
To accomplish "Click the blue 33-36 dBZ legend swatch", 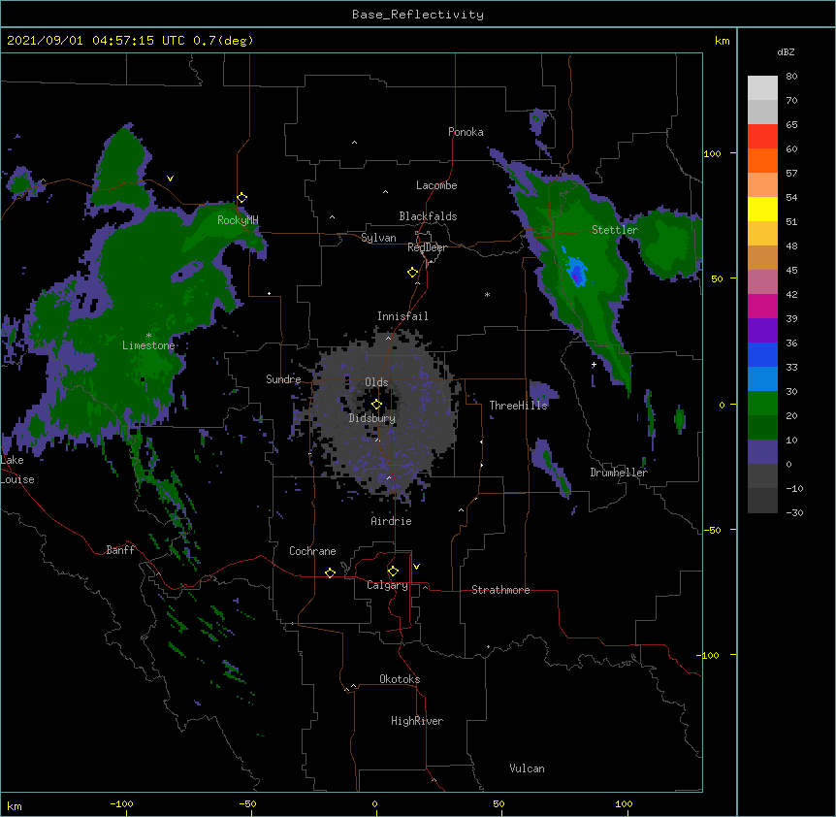I will (x=762, y=354).
